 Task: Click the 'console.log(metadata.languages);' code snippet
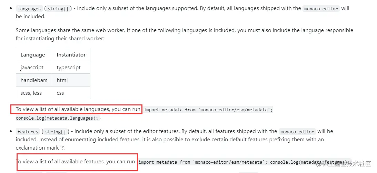tap(57, 118)
